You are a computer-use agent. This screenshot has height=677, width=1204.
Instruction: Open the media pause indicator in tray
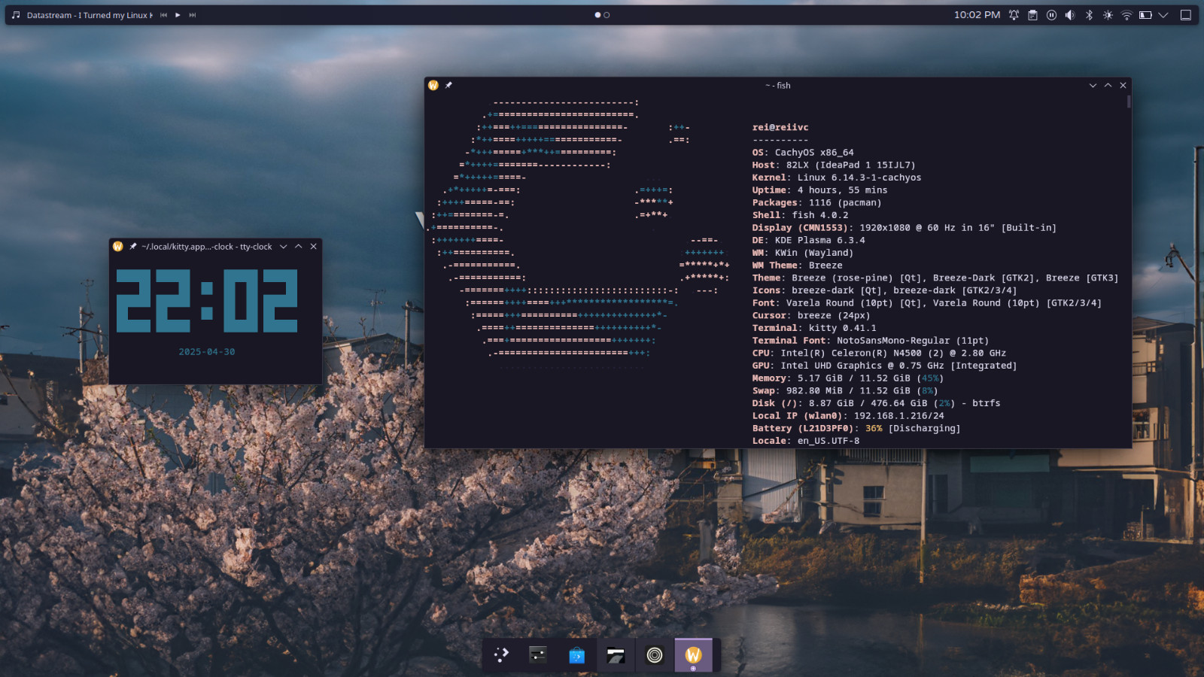pyautogui.click(x=1051, y=15)
